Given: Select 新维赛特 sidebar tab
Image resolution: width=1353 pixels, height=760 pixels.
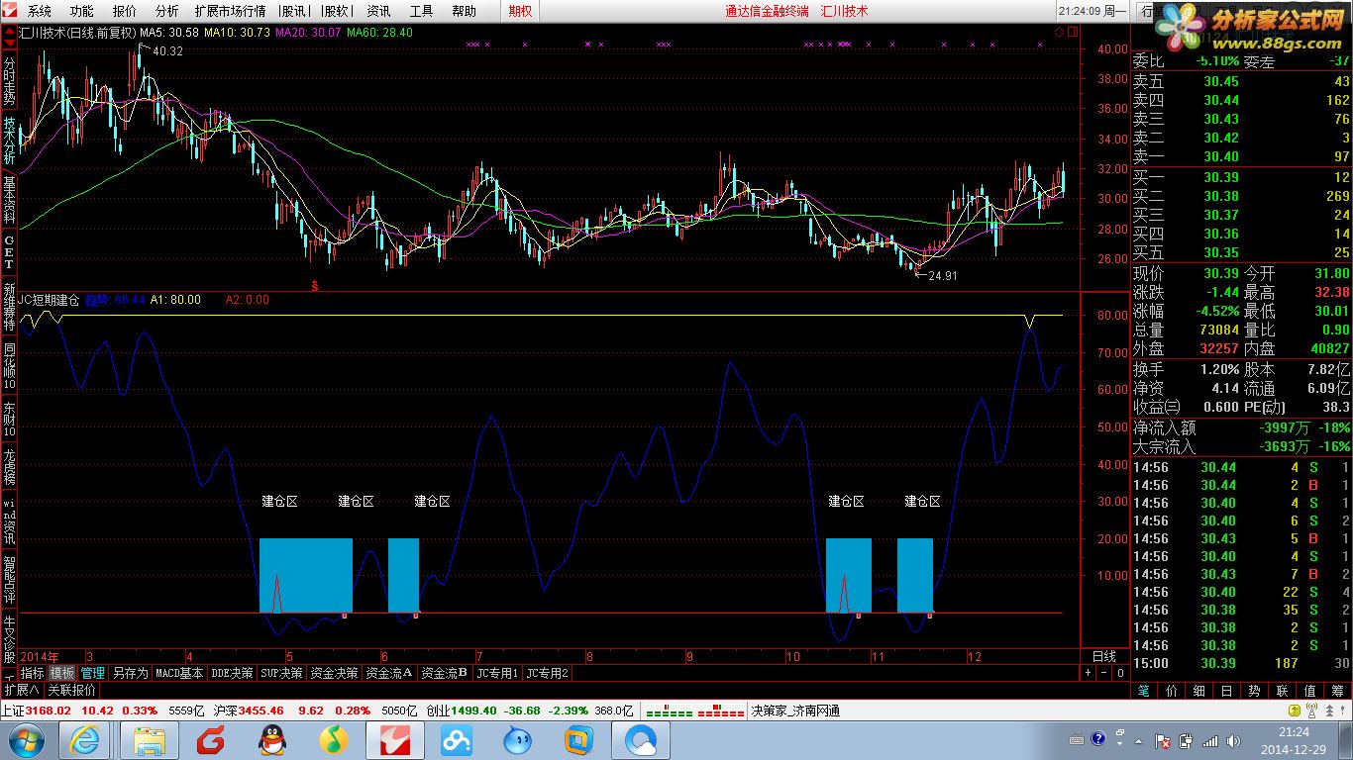Looking at the screenshot, I should point(9,305).
